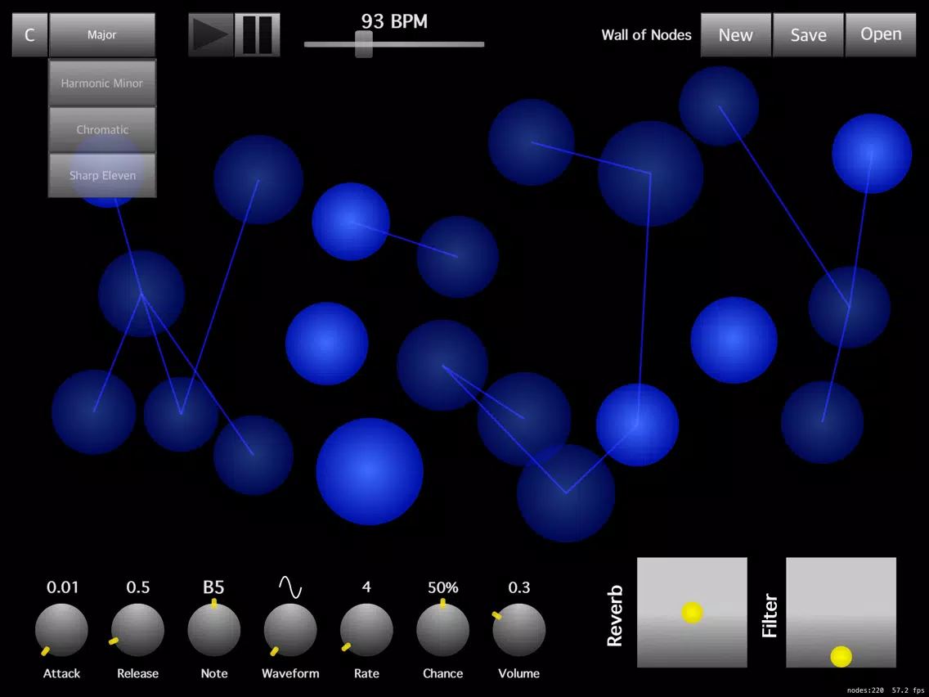Select the node partly hidden by Sharp Eleven
Image resolution: width=929 pixels, height=697 pixels.
pyautogui.click(x=106, y=171)
